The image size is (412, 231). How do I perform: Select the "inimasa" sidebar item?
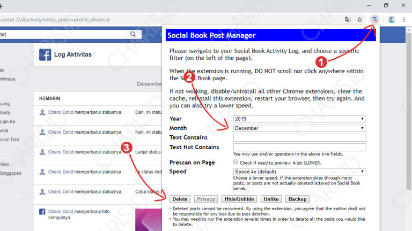click(8, 79)
